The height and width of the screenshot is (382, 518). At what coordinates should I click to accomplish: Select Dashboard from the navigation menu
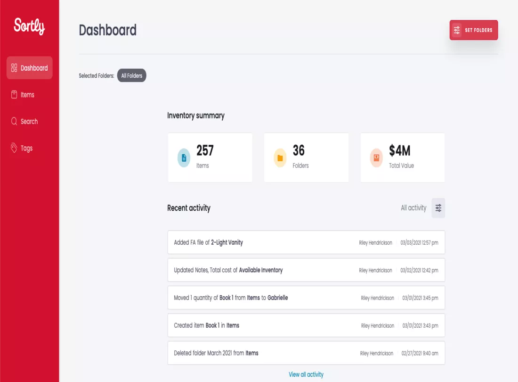click(x=33, y=67)
